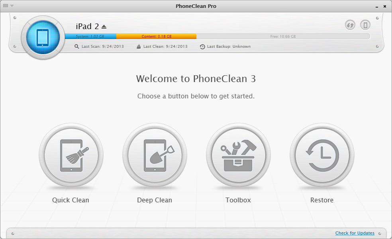The width and height of the screenshot is (392, 239).
Task: Select the blue System storage segment
Action: point(90,37)
